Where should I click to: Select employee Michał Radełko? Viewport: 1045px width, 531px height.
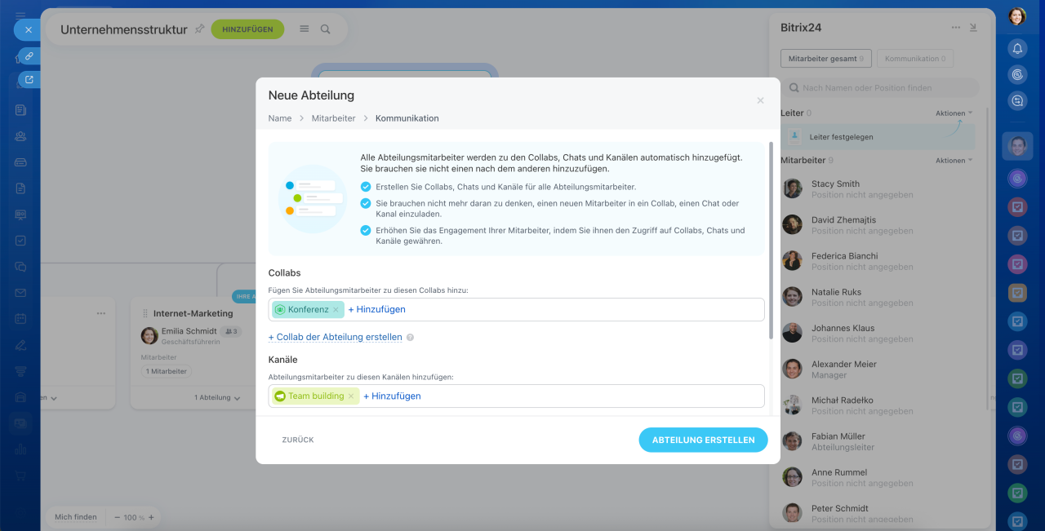pos(878,405)
